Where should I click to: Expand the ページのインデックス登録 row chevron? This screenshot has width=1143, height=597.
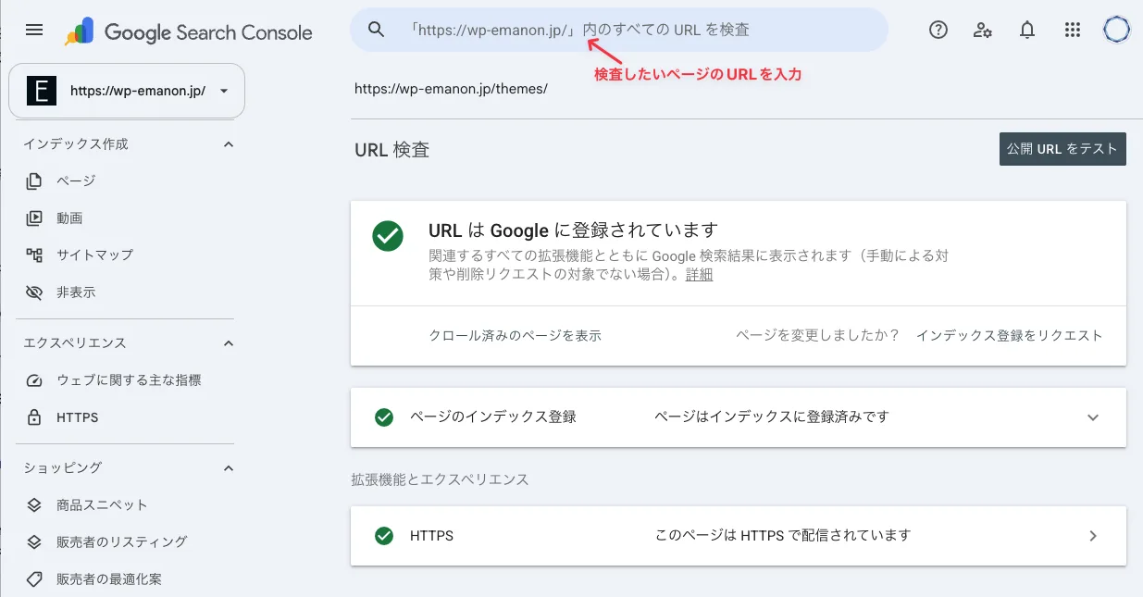point(1093,417)
